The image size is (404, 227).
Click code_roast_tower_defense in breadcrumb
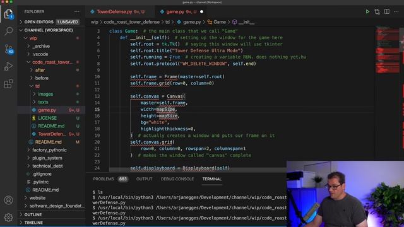132,22
